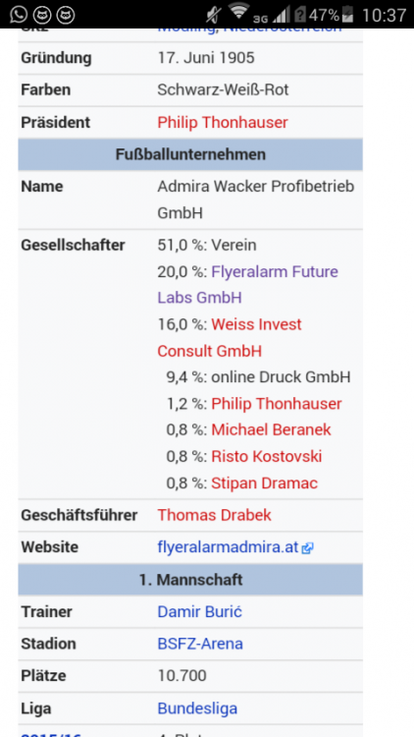Tap the third cat-face notification icon
Screen dimensions: 414x737
tap(66, 15)
